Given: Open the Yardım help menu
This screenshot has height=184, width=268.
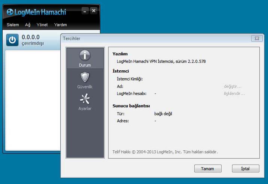Looking at the screenshot, I should tap(61, 25).
